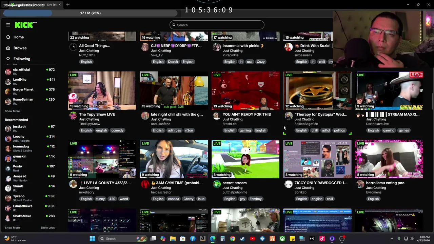Select the Femboy tag under secret stream

click(256, 199)
